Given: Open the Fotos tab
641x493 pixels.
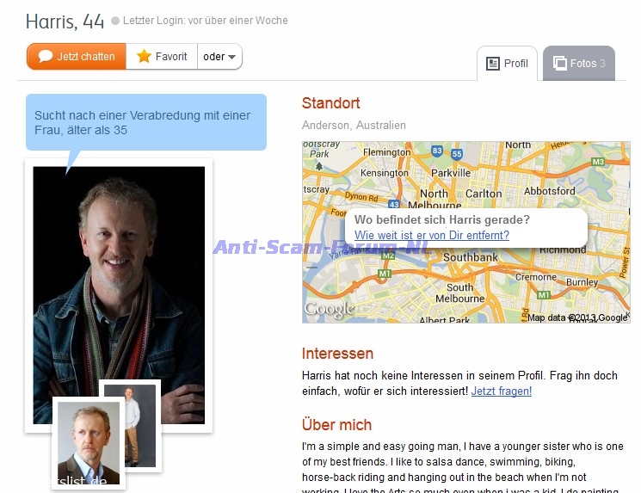Looking at the screenshot, I should point(579,64).
